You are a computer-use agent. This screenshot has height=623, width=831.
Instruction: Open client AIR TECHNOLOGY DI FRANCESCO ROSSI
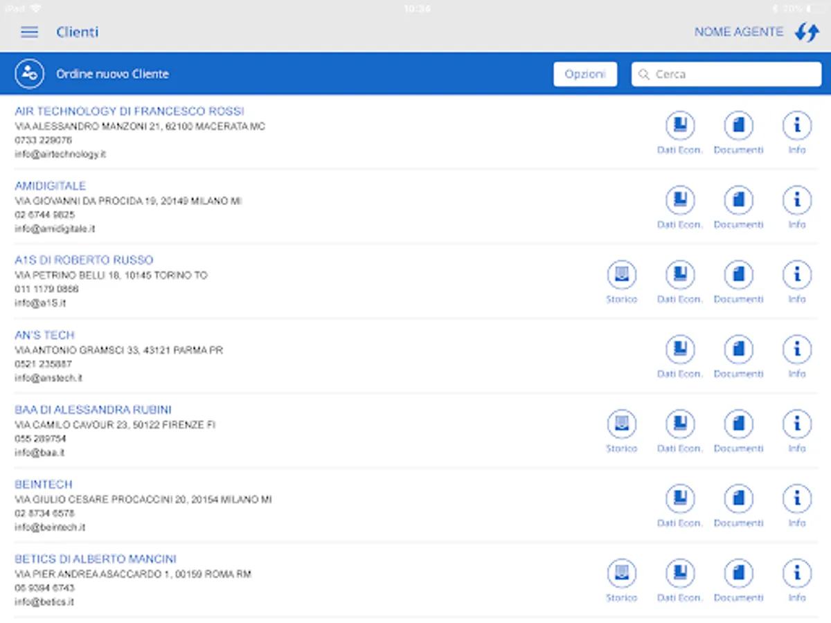(129, 111)
